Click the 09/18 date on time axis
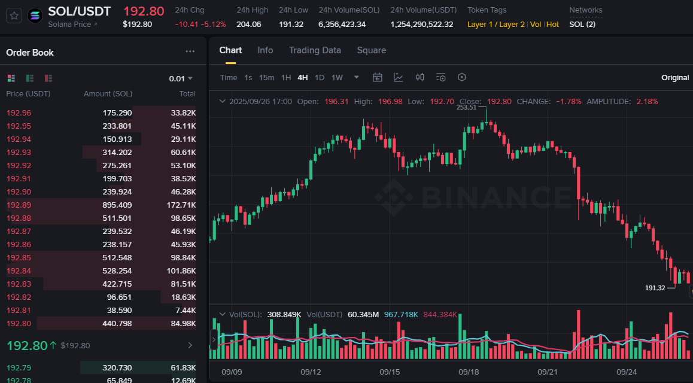 pos(469,372)
